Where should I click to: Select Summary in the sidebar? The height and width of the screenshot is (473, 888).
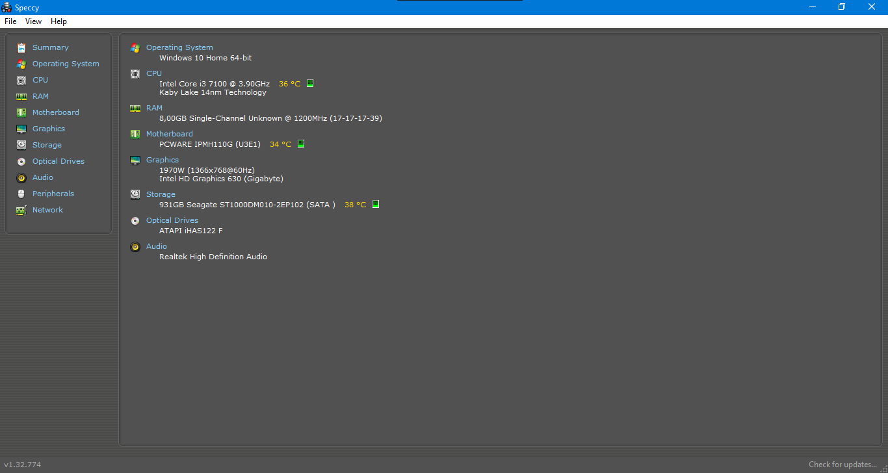coord(50,47)
